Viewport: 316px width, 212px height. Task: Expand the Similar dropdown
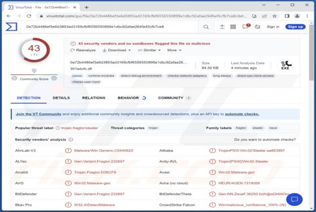pos(149,50)
